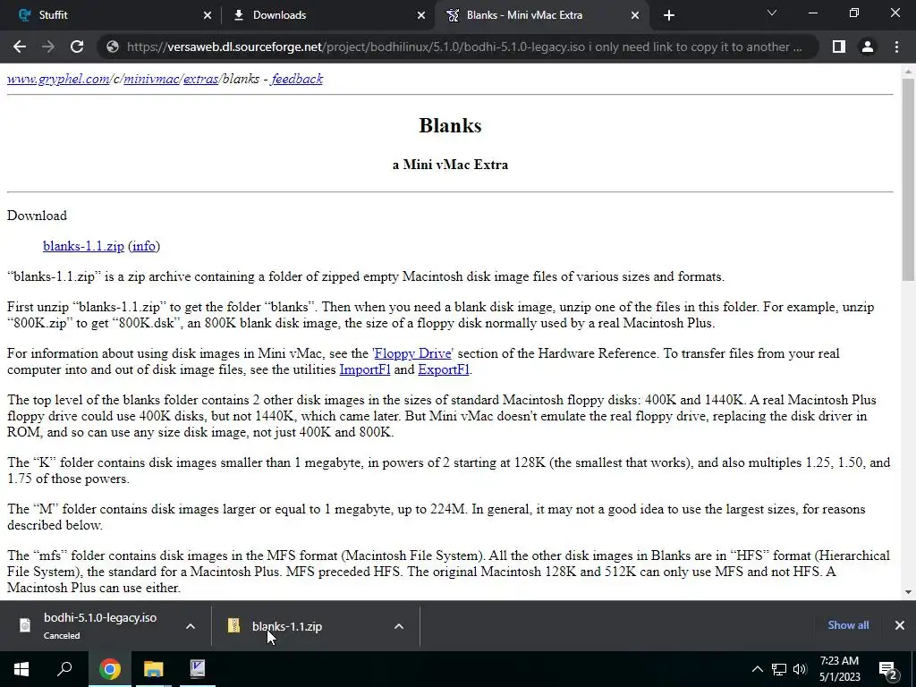The height and width of the screenshot is (687, 916).
Task: Click the bodhi-5.1.0-legacy.iso file icon
Action: (x=24, y=625)
